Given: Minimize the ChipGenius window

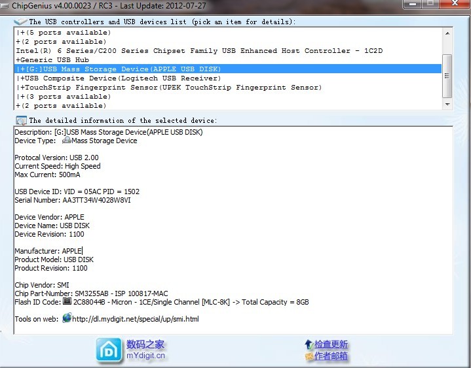Looking at the screenshot, I should pyautogui.click(x=413, y=4).
